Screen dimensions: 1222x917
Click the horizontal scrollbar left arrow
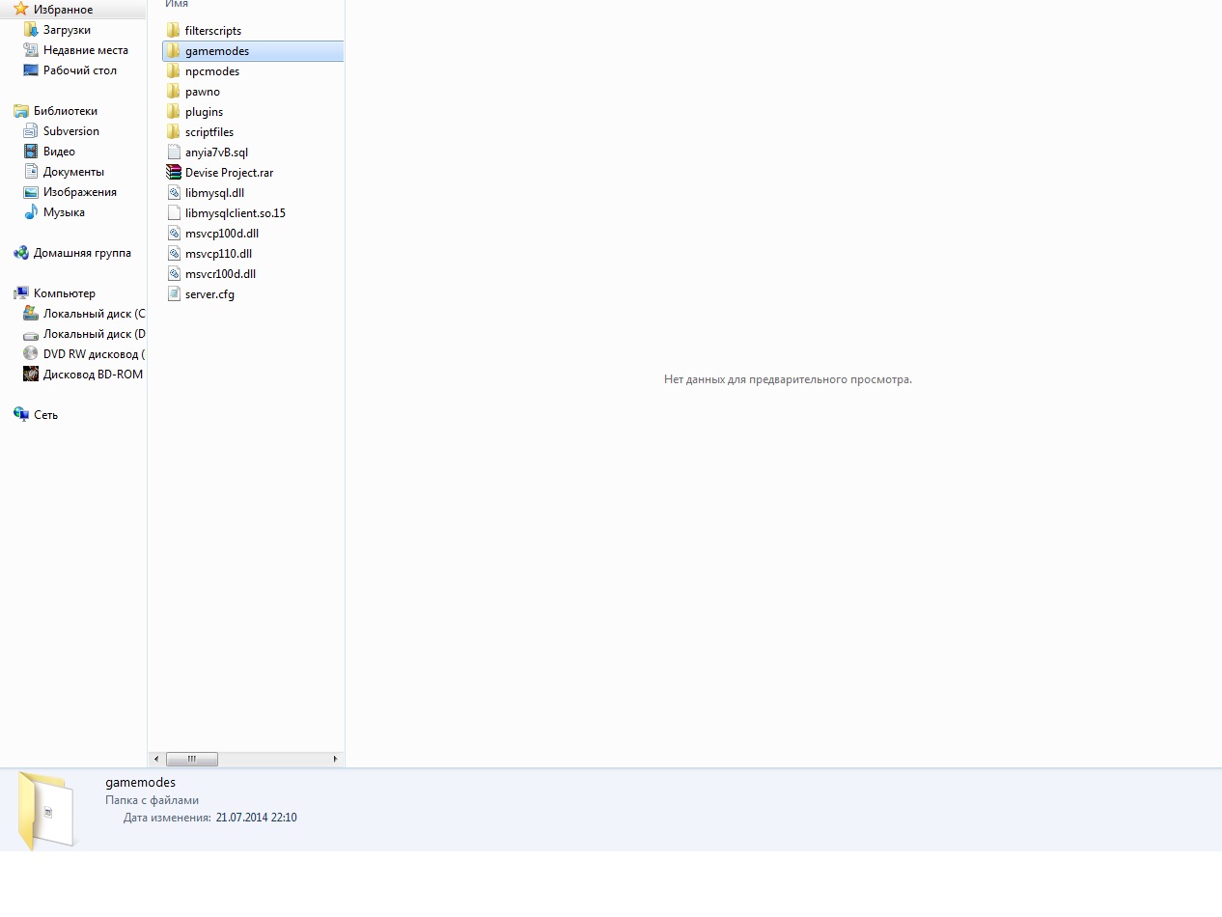[x=156, y=759]
